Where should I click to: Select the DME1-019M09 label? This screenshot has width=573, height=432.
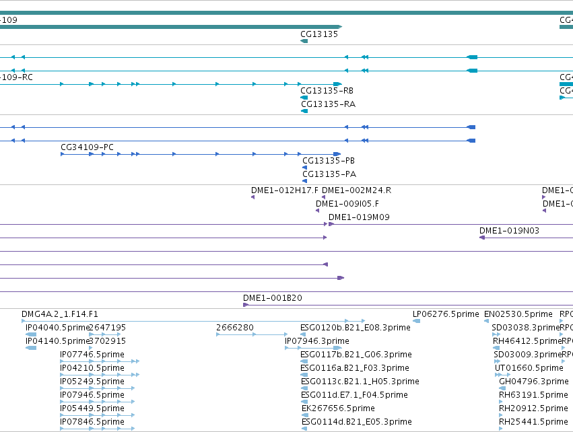(x=360, y=217)
